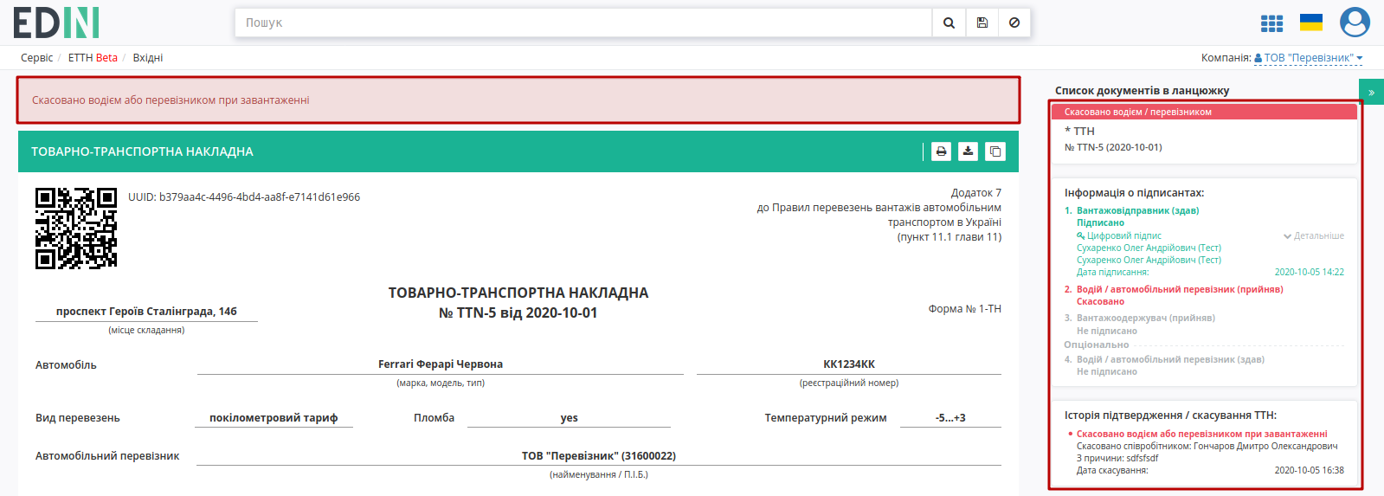Click registration number KK1234KK
Image resolution: width=1384 pixels, height=496 pixels.
(x=849, y=364)
